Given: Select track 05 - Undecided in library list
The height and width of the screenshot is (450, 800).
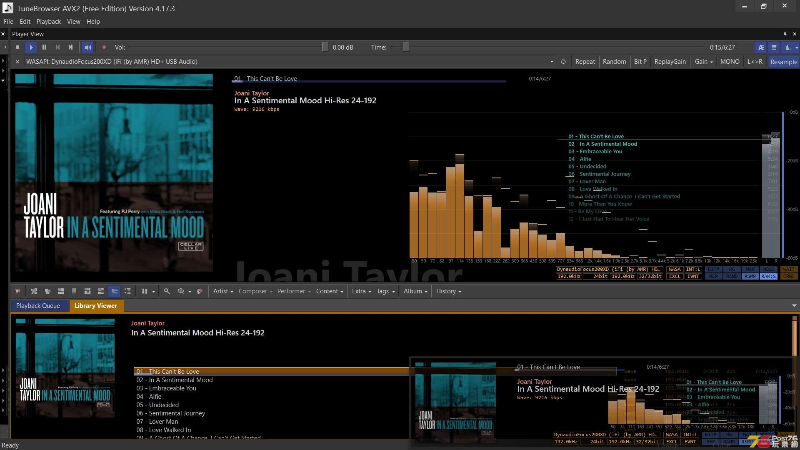Looking at the screenshot, I should coord(157,405).
